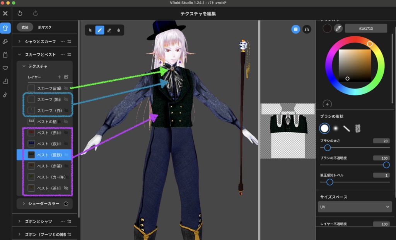396x240 pixels.
Task: Toggle the grid overlay in the viewport
Action: (x=295, y=29)
